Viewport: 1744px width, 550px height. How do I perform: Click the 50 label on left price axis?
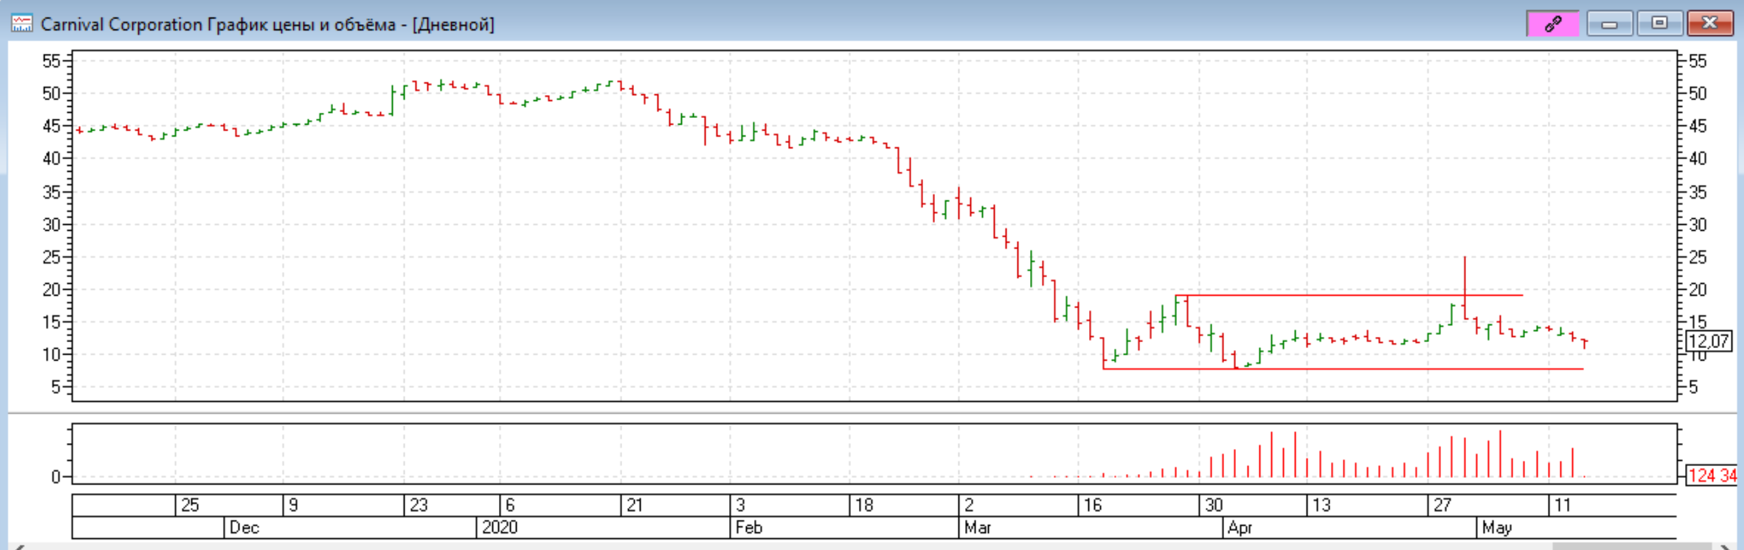51,94
